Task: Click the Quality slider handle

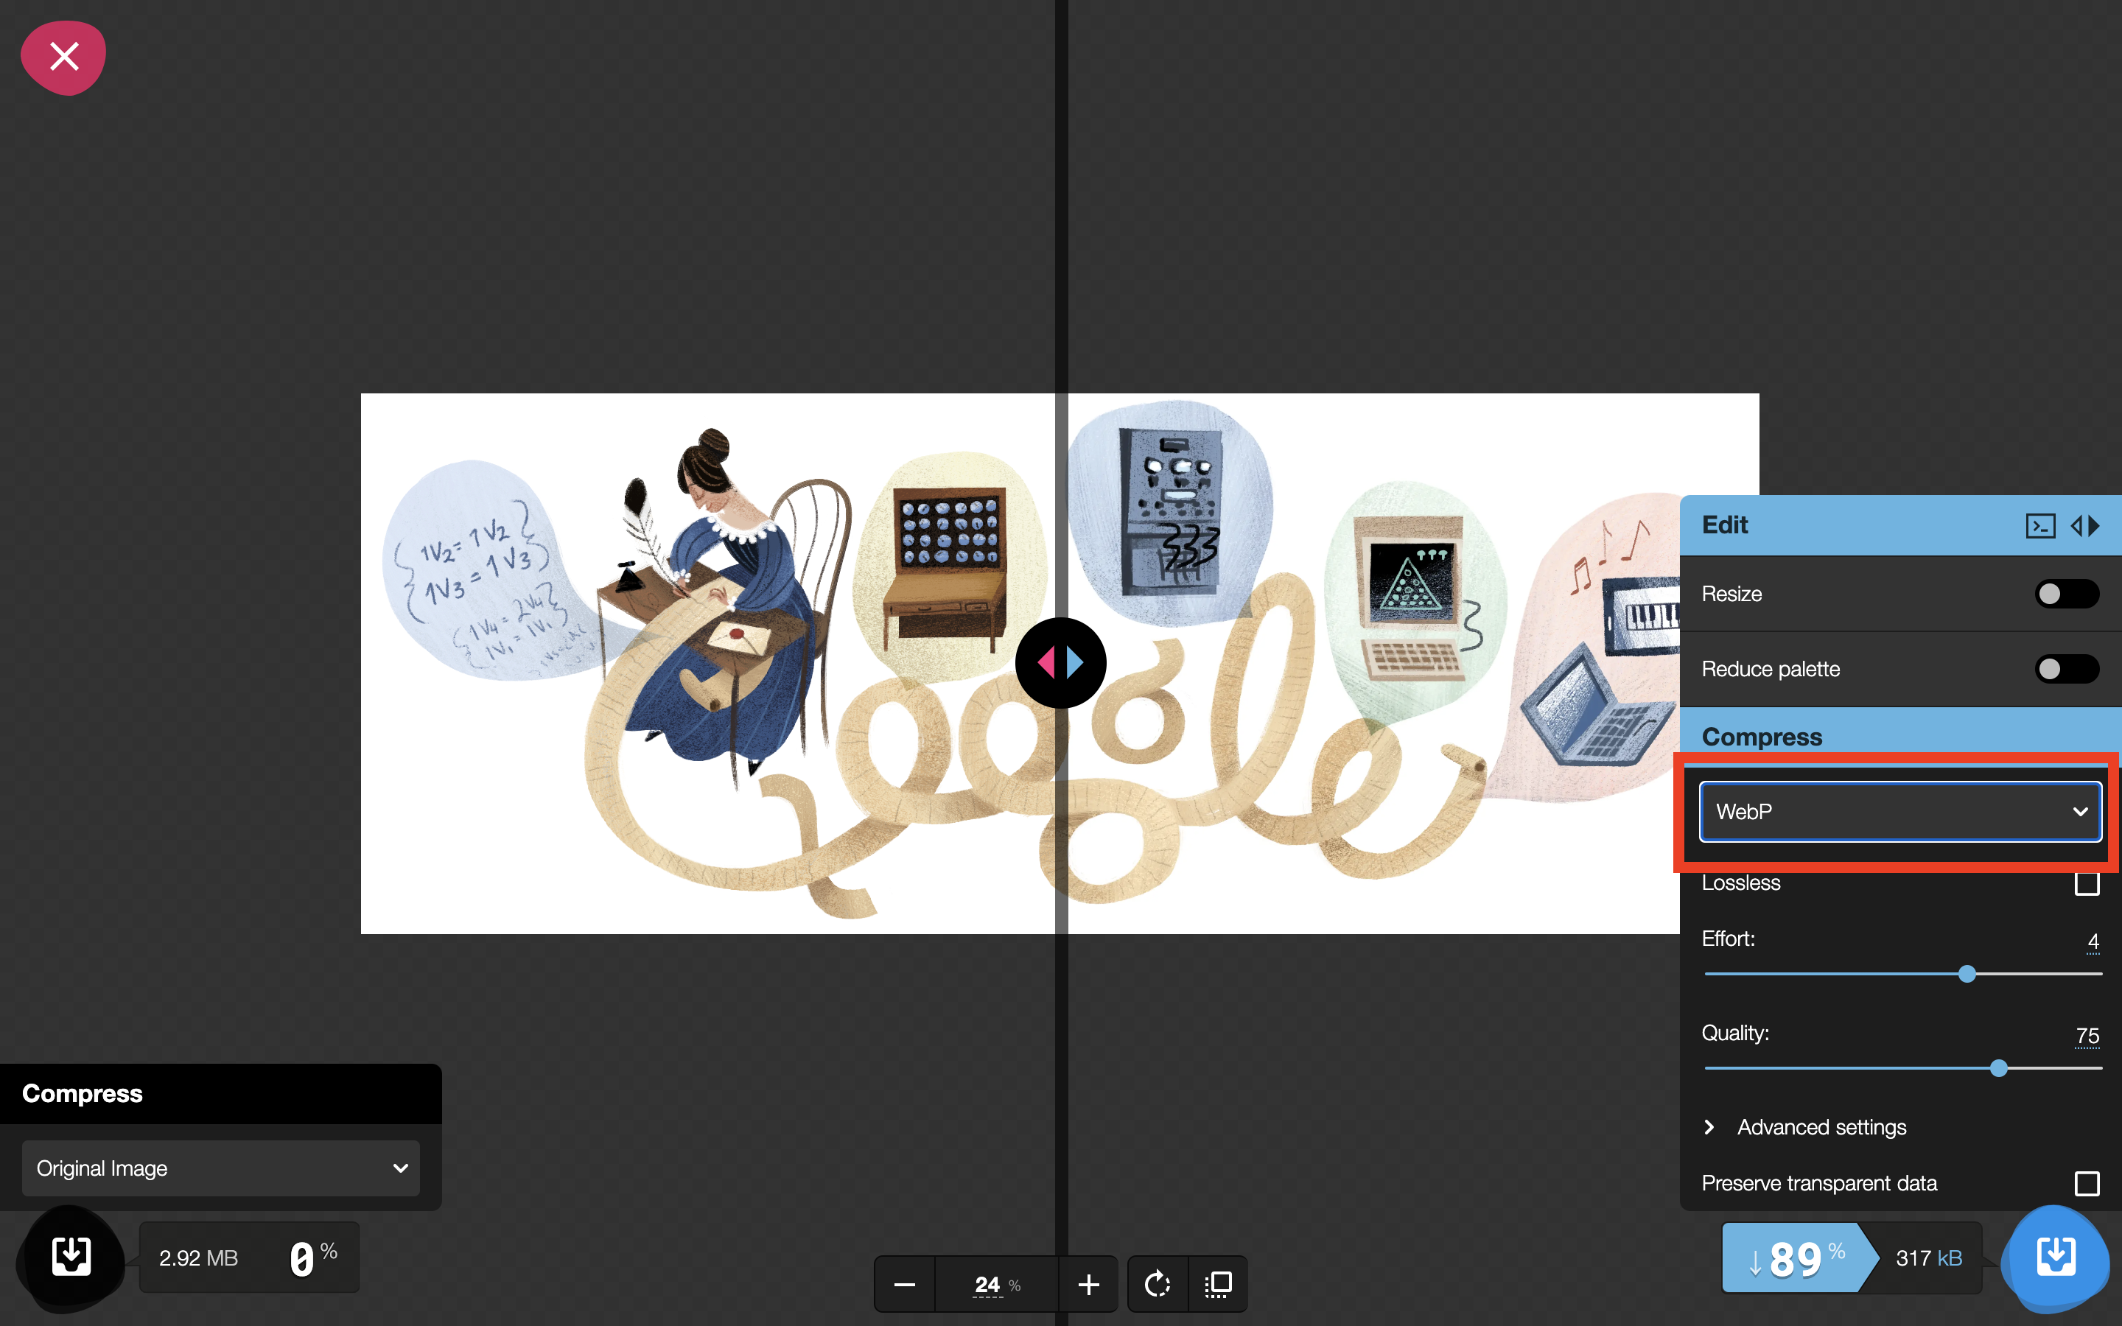Action: click(x=1998, y=1068)
